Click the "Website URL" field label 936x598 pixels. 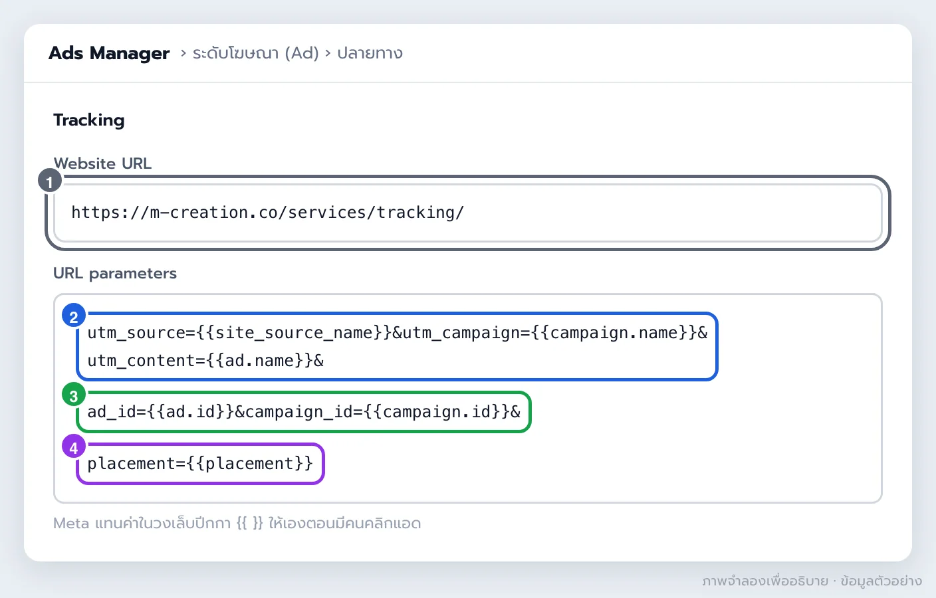pyautogui.click(x=102, y=163)
